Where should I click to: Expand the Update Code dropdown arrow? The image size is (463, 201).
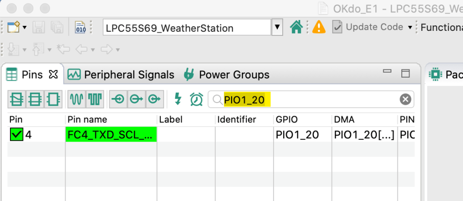[x=410, y=28]
